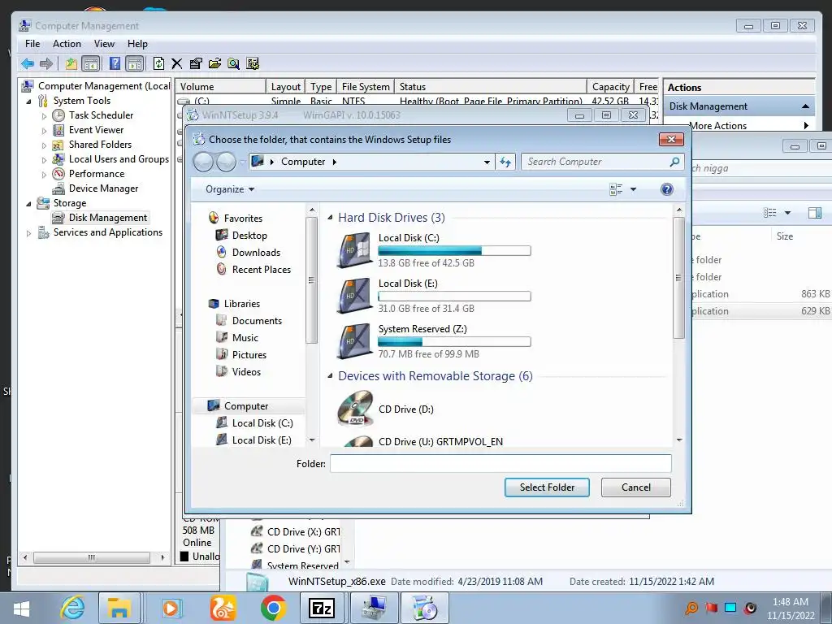
Task: Click Recent Places in Favorites
Action: click(x=261, y=270)
